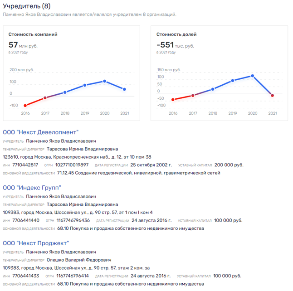293x291 pixels.
Task: Click the "Стоимость компаний" card title
Action: pos(33,34)
